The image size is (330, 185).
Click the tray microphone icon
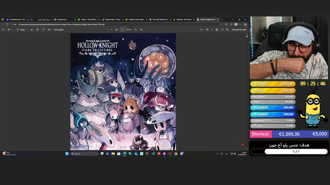click(222, 154)
